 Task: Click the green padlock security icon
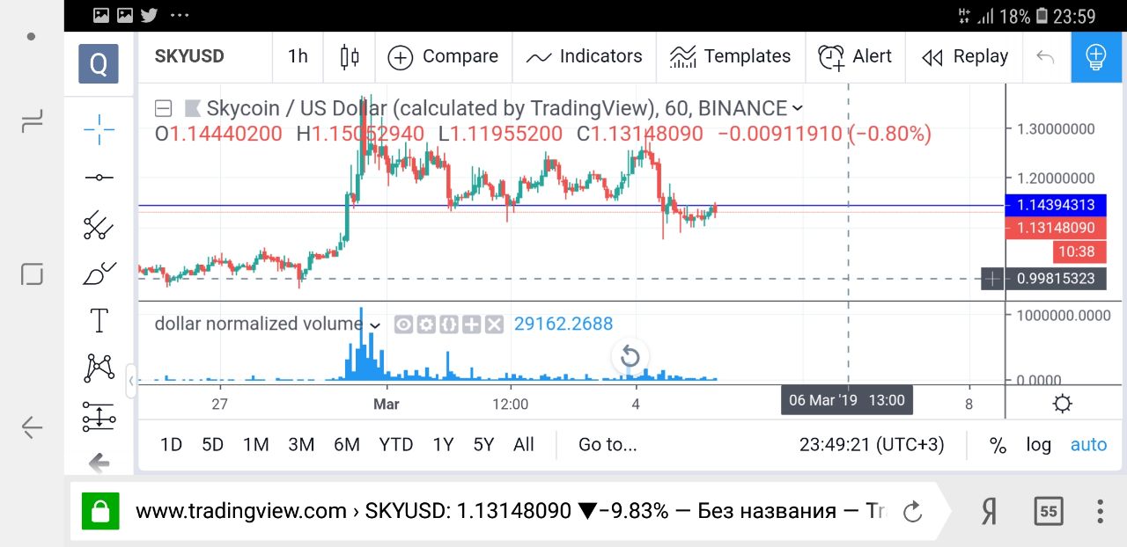[100, 510]
